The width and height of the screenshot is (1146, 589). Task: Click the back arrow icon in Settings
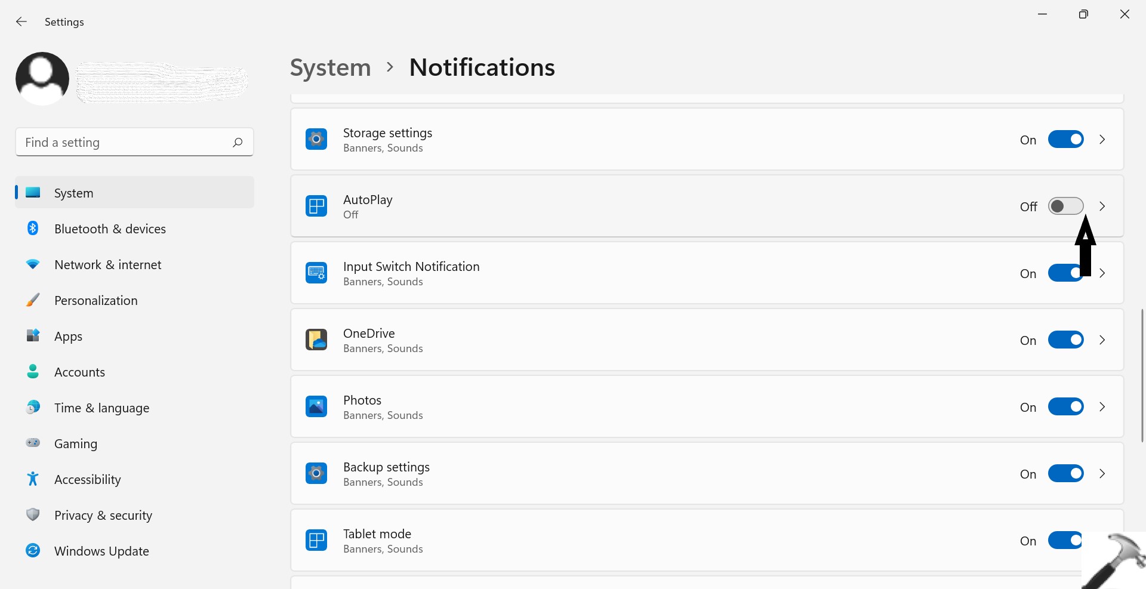[21, 22]
